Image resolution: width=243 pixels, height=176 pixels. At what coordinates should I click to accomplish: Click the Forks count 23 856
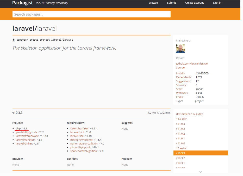pos(200,97)
